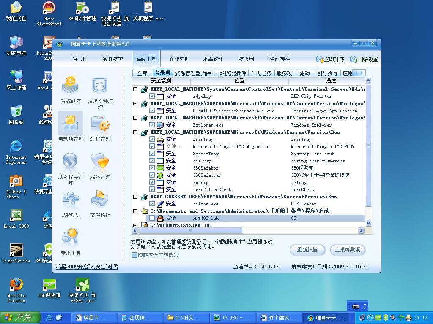The width and height of the screenshot is (433, 324).
Task: Collapse the Winlogon group above Explorer.exe
Action: click(x=135, y=118)
